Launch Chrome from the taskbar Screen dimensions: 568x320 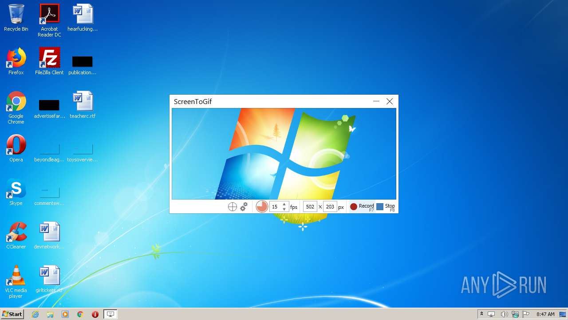[80, 314]
